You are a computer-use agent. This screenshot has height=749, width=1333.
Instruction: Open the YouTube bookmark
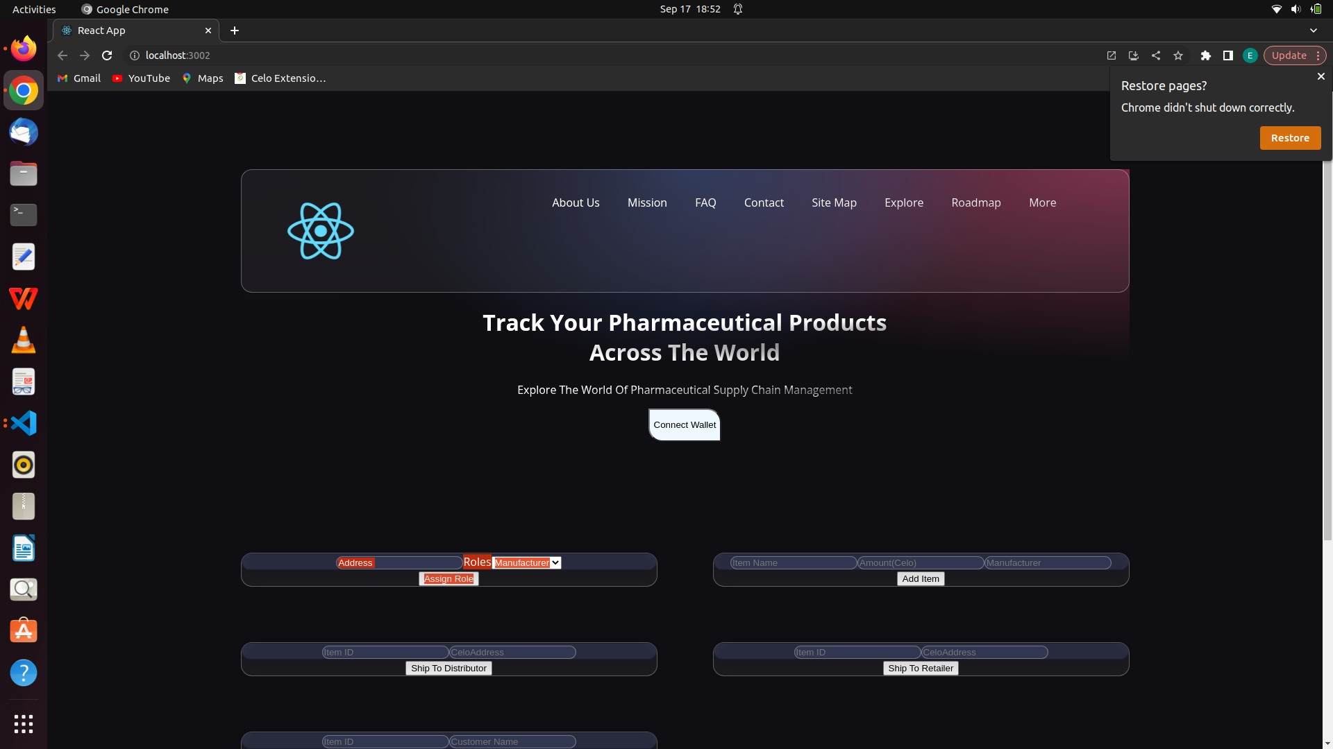pos(140,78)
